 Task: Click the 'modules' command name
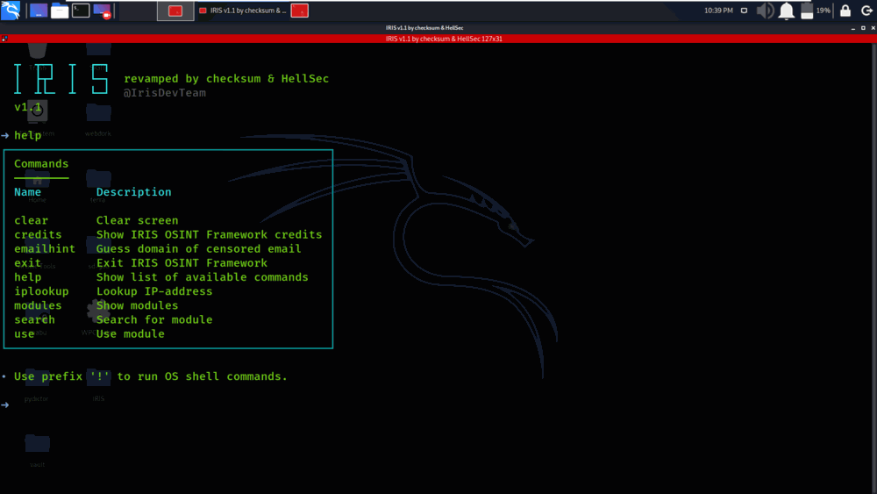(38, 305)
